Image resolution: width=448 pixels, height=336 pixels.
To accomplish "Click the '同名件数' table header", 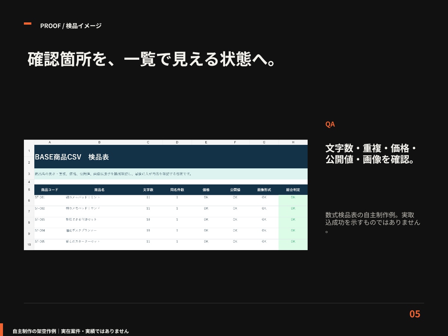I will (x=177, y=190).
